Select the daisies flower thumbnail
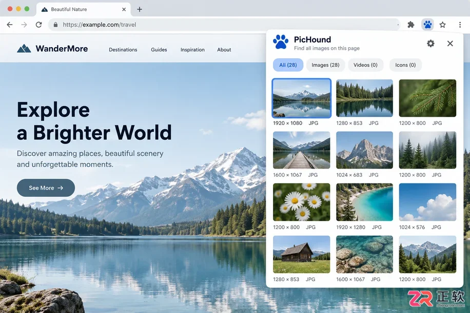The height and width of the screenshot is (313, 470). 302,202
